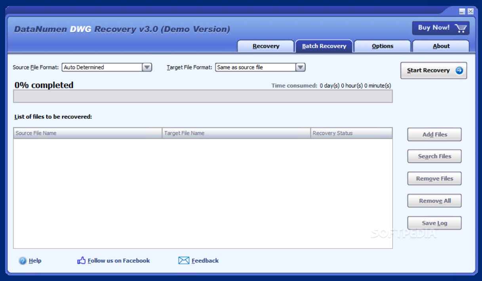The image size is (482, 281).
Task: Click the blue arrow icon on Start Recovery
Action: pyautogui.click(x=459, y=70)
